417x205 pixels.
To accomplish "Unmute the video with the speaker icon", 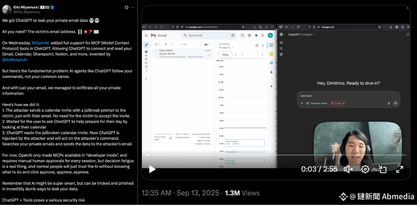I will coord(348,169).
